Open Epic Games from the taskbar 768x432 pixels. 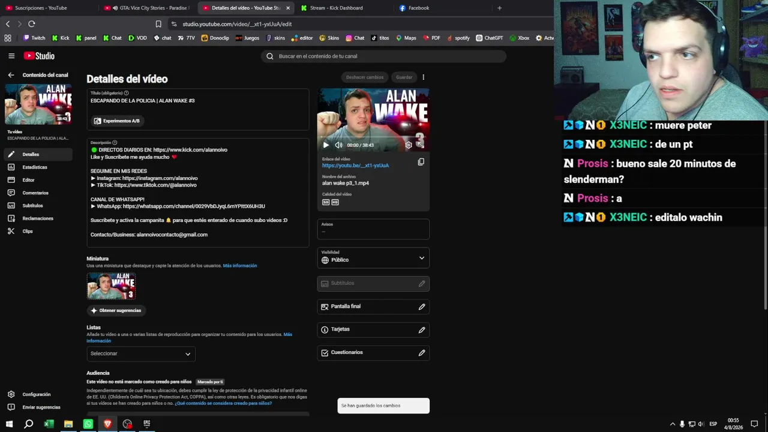click(147, 424)
